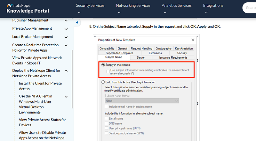Image resolution: width=256 pixels, height=141 pixels.
Task: Open Analytics Services menu
Action: (177, 5)
